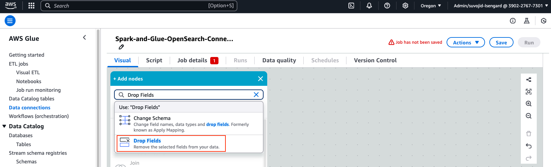Redo the canvas action
This screenshot has width=551, height=167.
[529, 158]
